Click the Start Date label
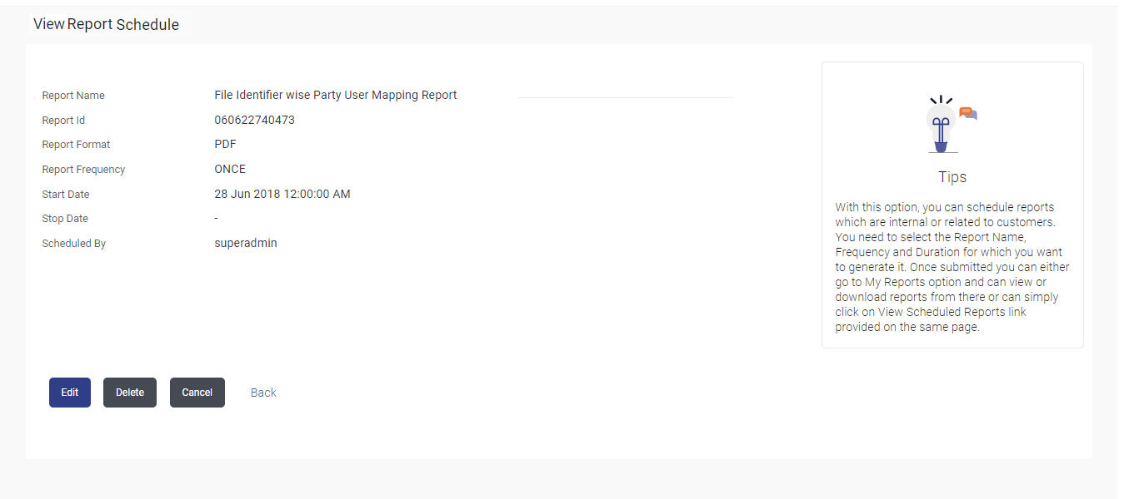This screenshot has height=499, width=1124. point(66,195)
